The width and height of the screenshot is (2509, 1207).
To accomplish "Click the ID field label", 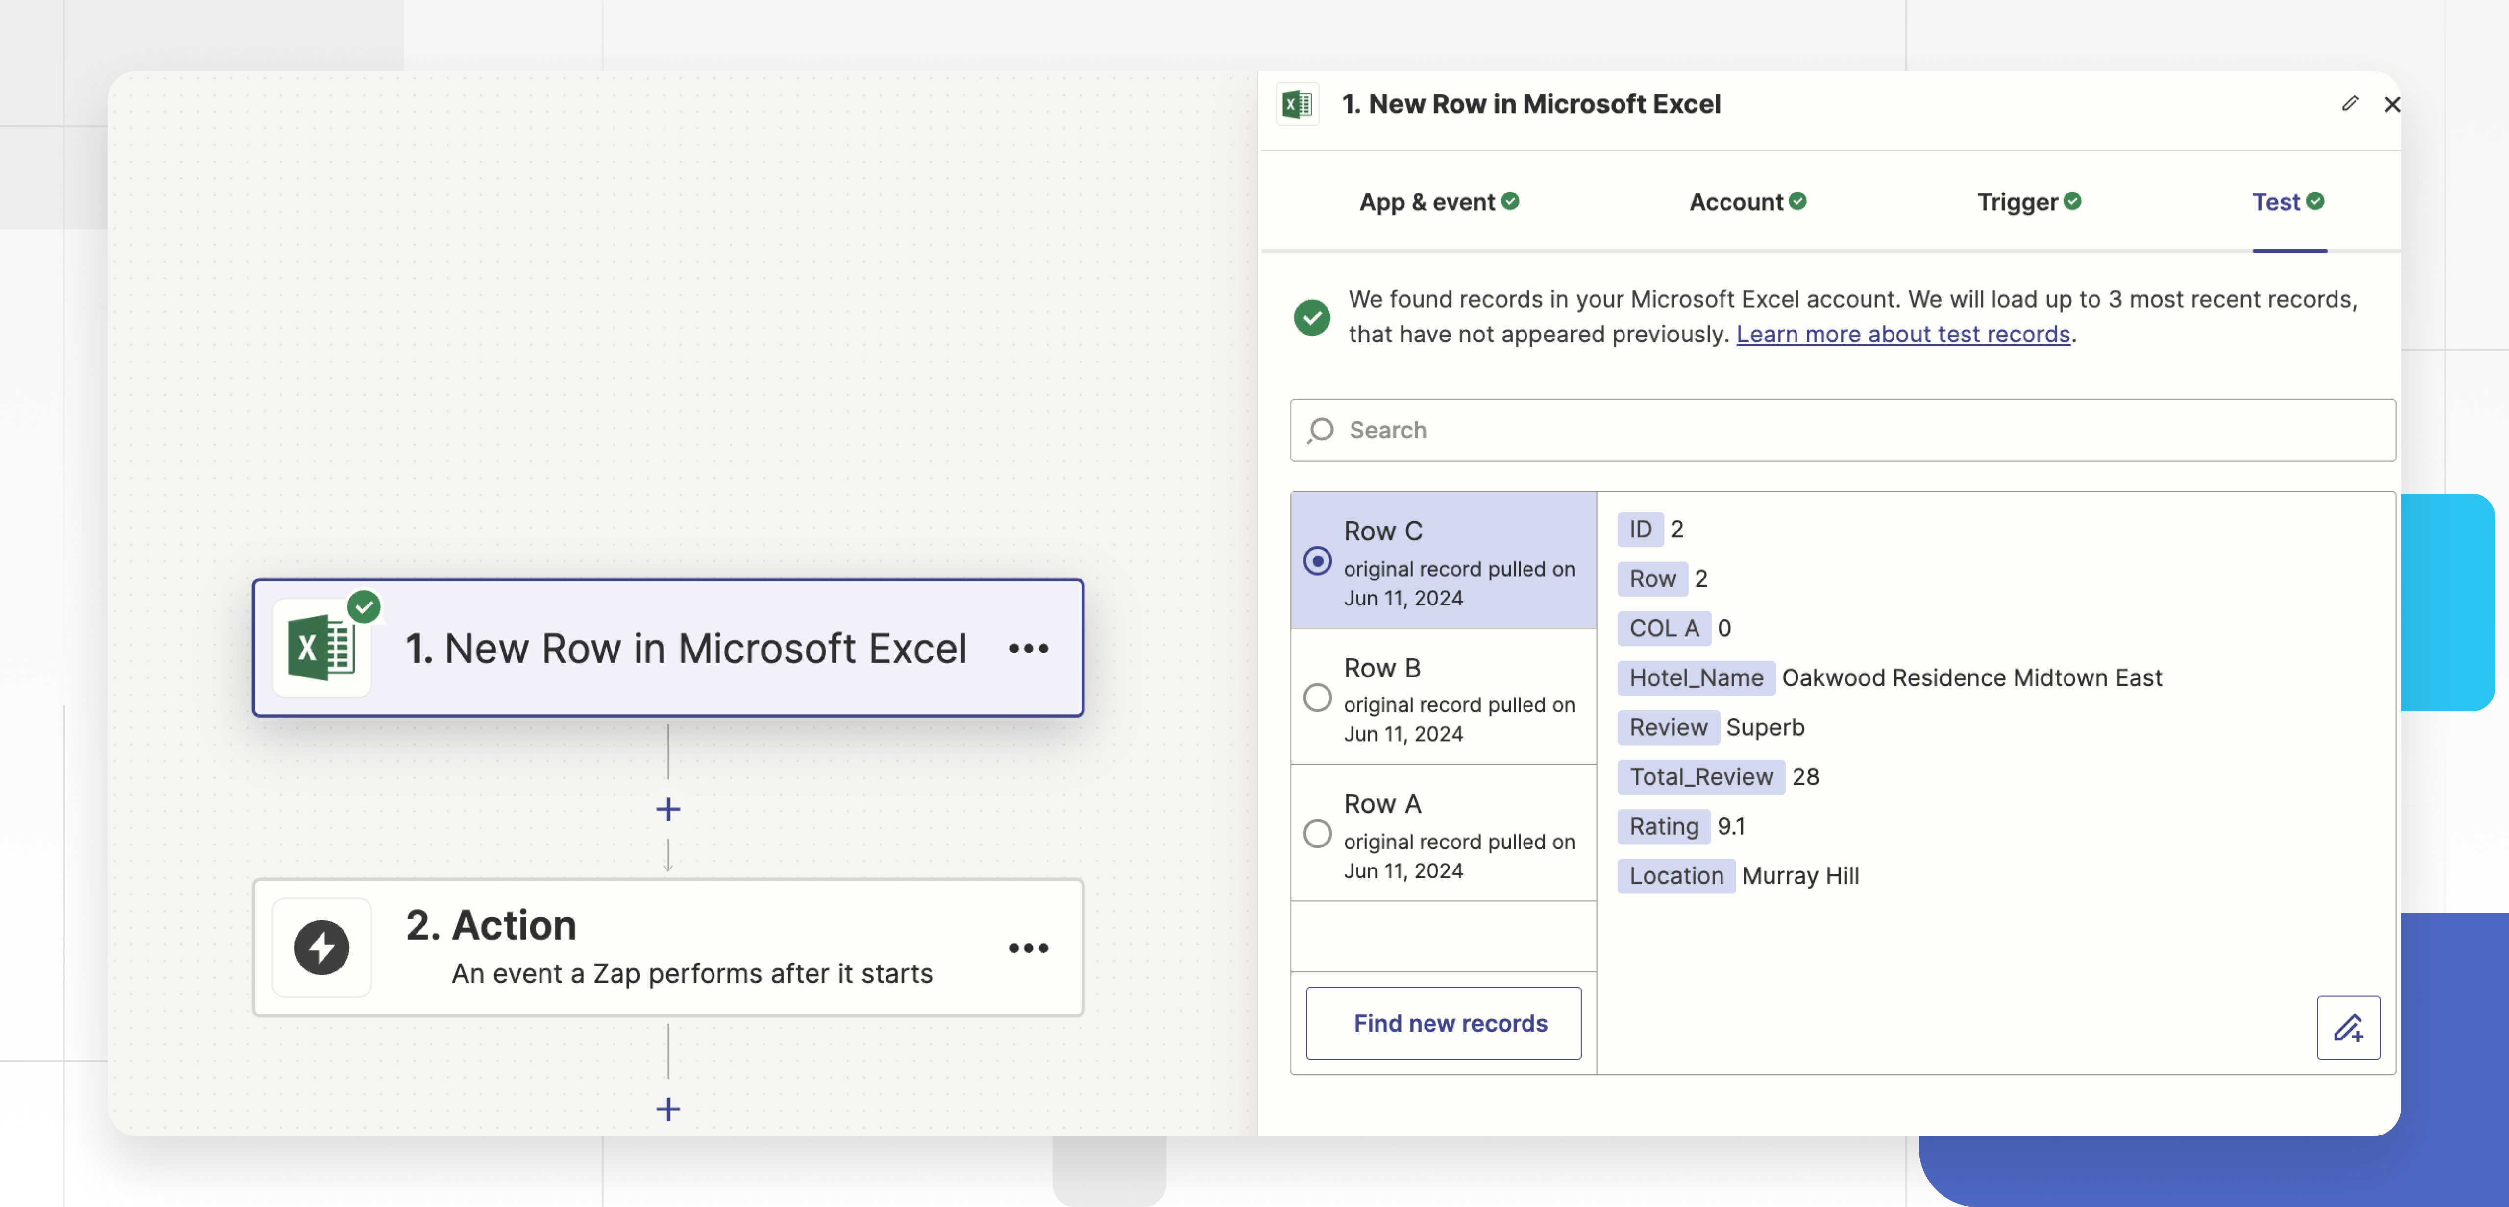I will click(x=1640, y=530).
